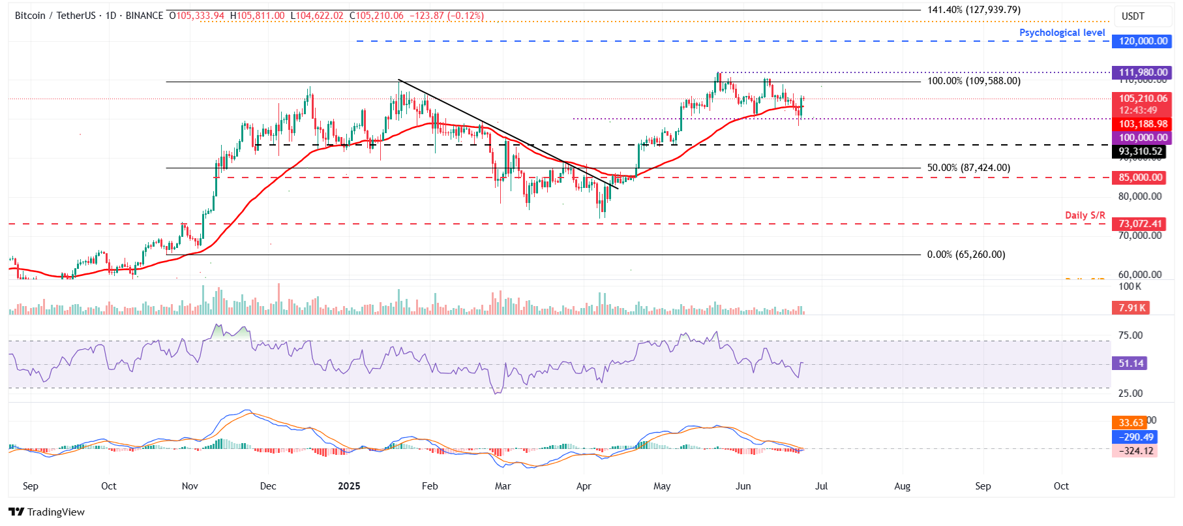Click the black 93,310.52 price label
This screenshot has height=526, width=1183.
(x=1140, y=151)
